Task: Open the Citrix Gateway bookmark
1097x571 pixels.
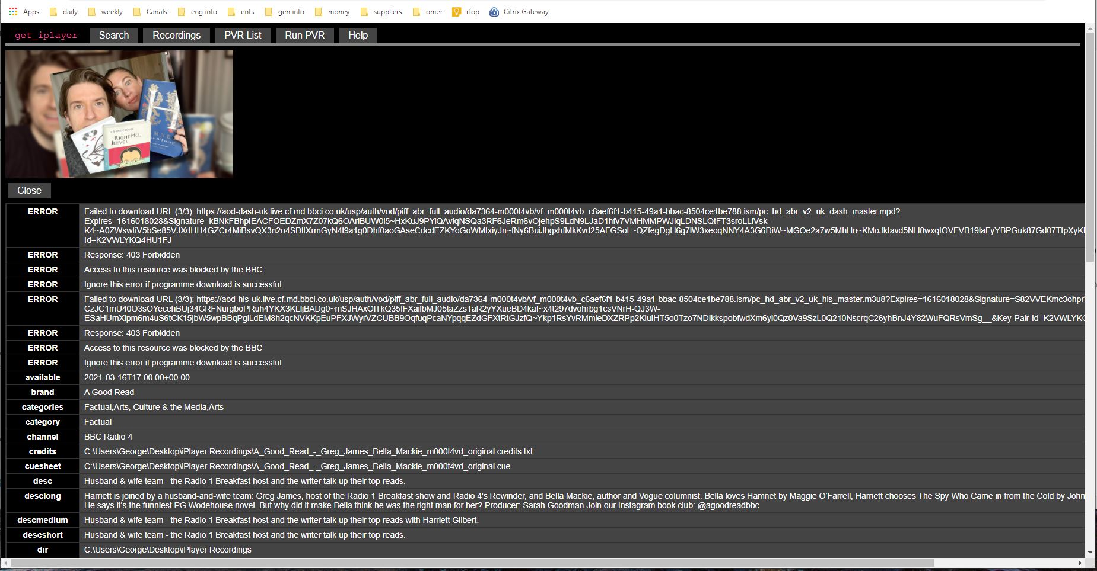Action: point(525,11)
